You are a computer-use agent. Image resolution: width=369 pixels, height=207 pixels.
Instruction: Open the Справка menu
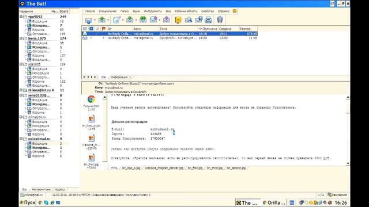[x=223, y=11]
